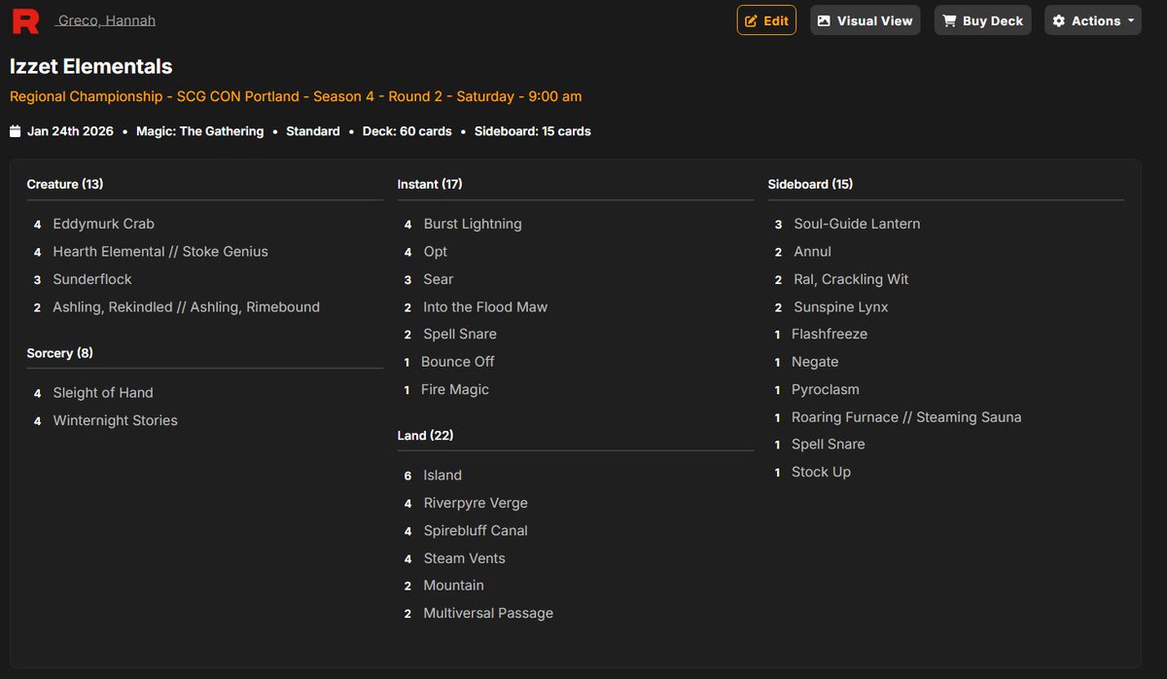Click the Izzet Elementals deck title
1167x679 pixels.
[x=91, y=66]
